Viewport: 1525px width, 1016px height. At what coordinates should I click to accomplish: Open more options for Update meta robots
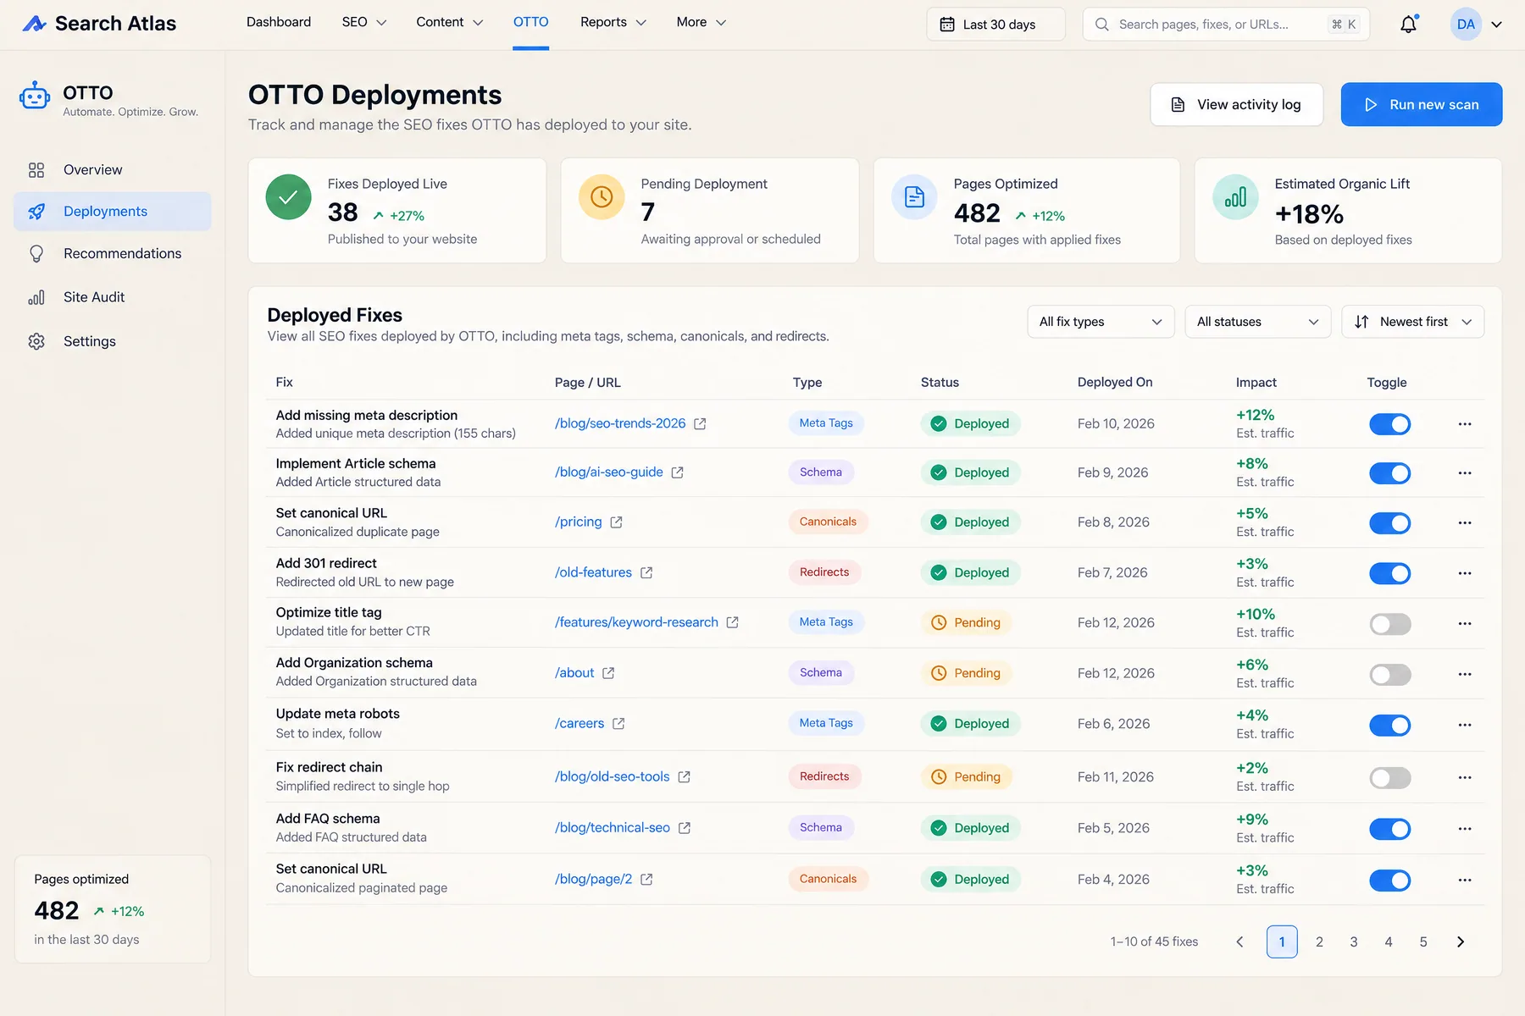coord(1465,726)
